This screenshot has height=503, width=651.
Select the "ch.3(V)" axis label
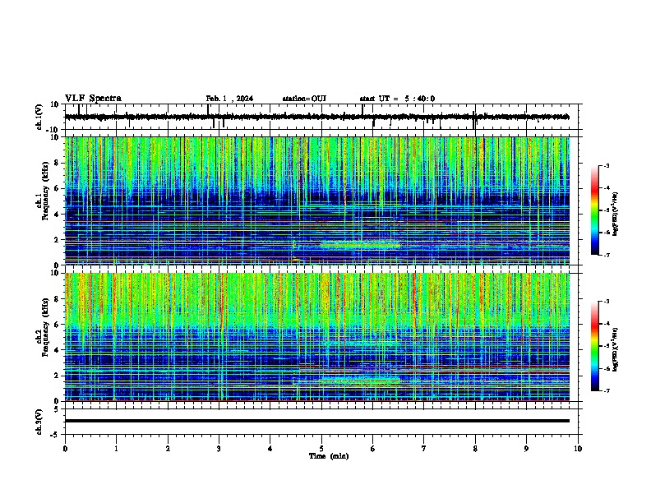coord(39,422)
